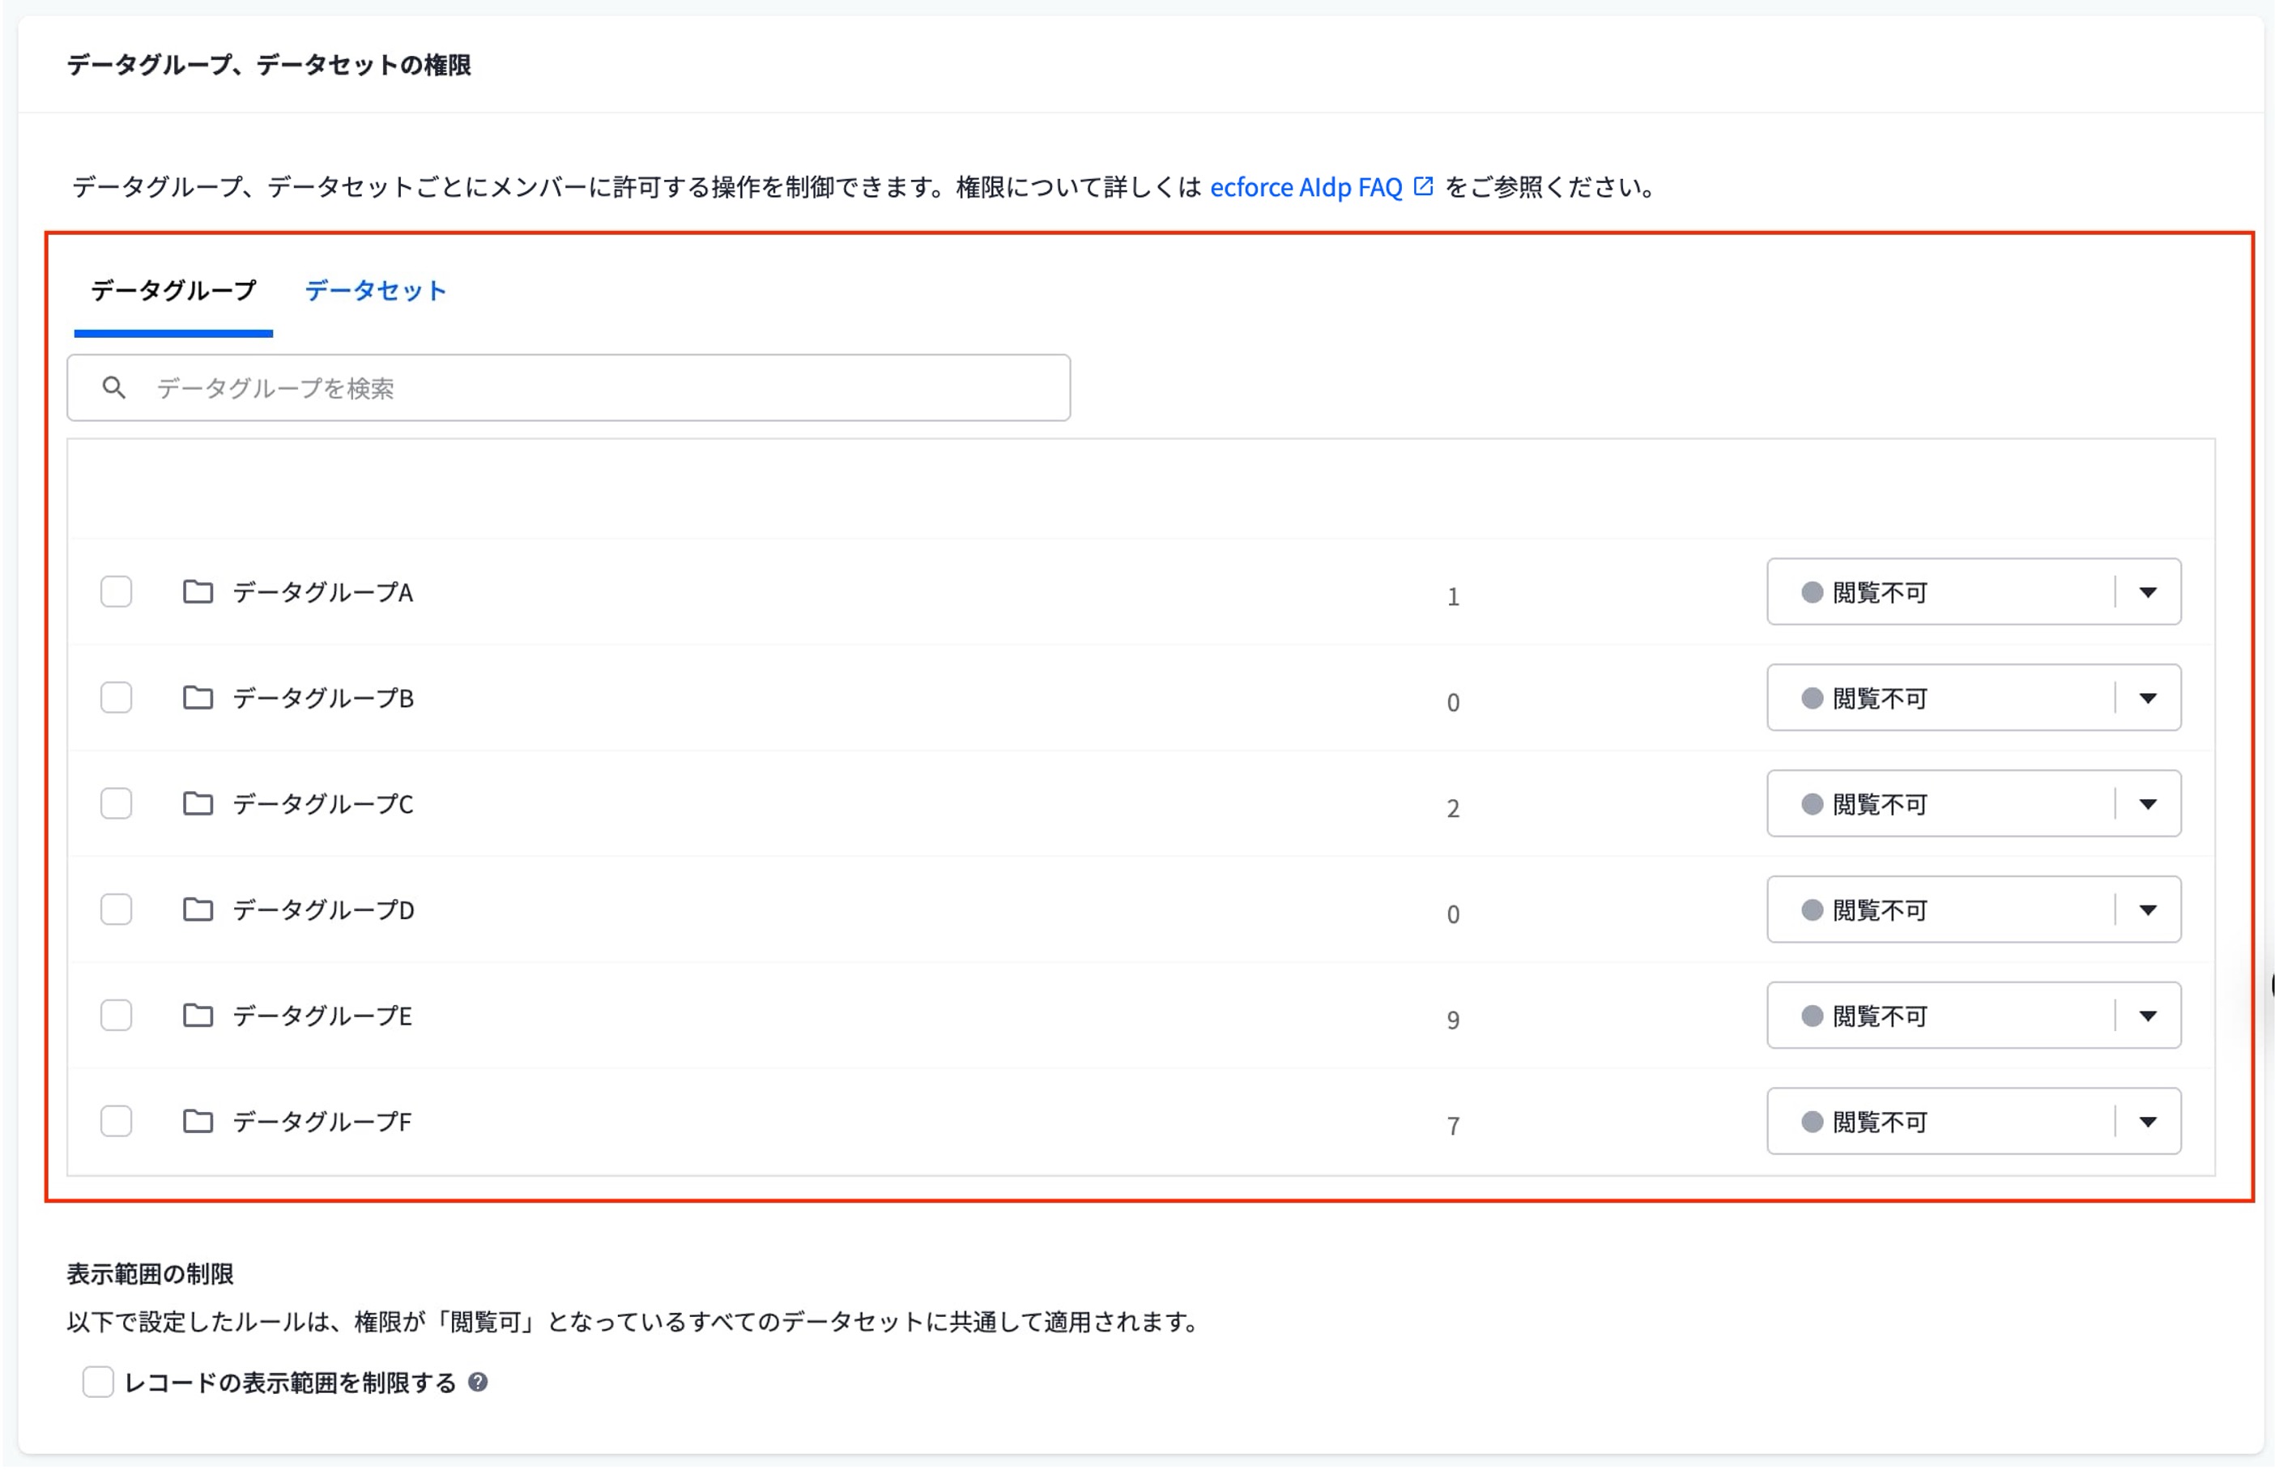Check the box for データグループC
Screen dimensions: 2275x1470
pos(117,803)
